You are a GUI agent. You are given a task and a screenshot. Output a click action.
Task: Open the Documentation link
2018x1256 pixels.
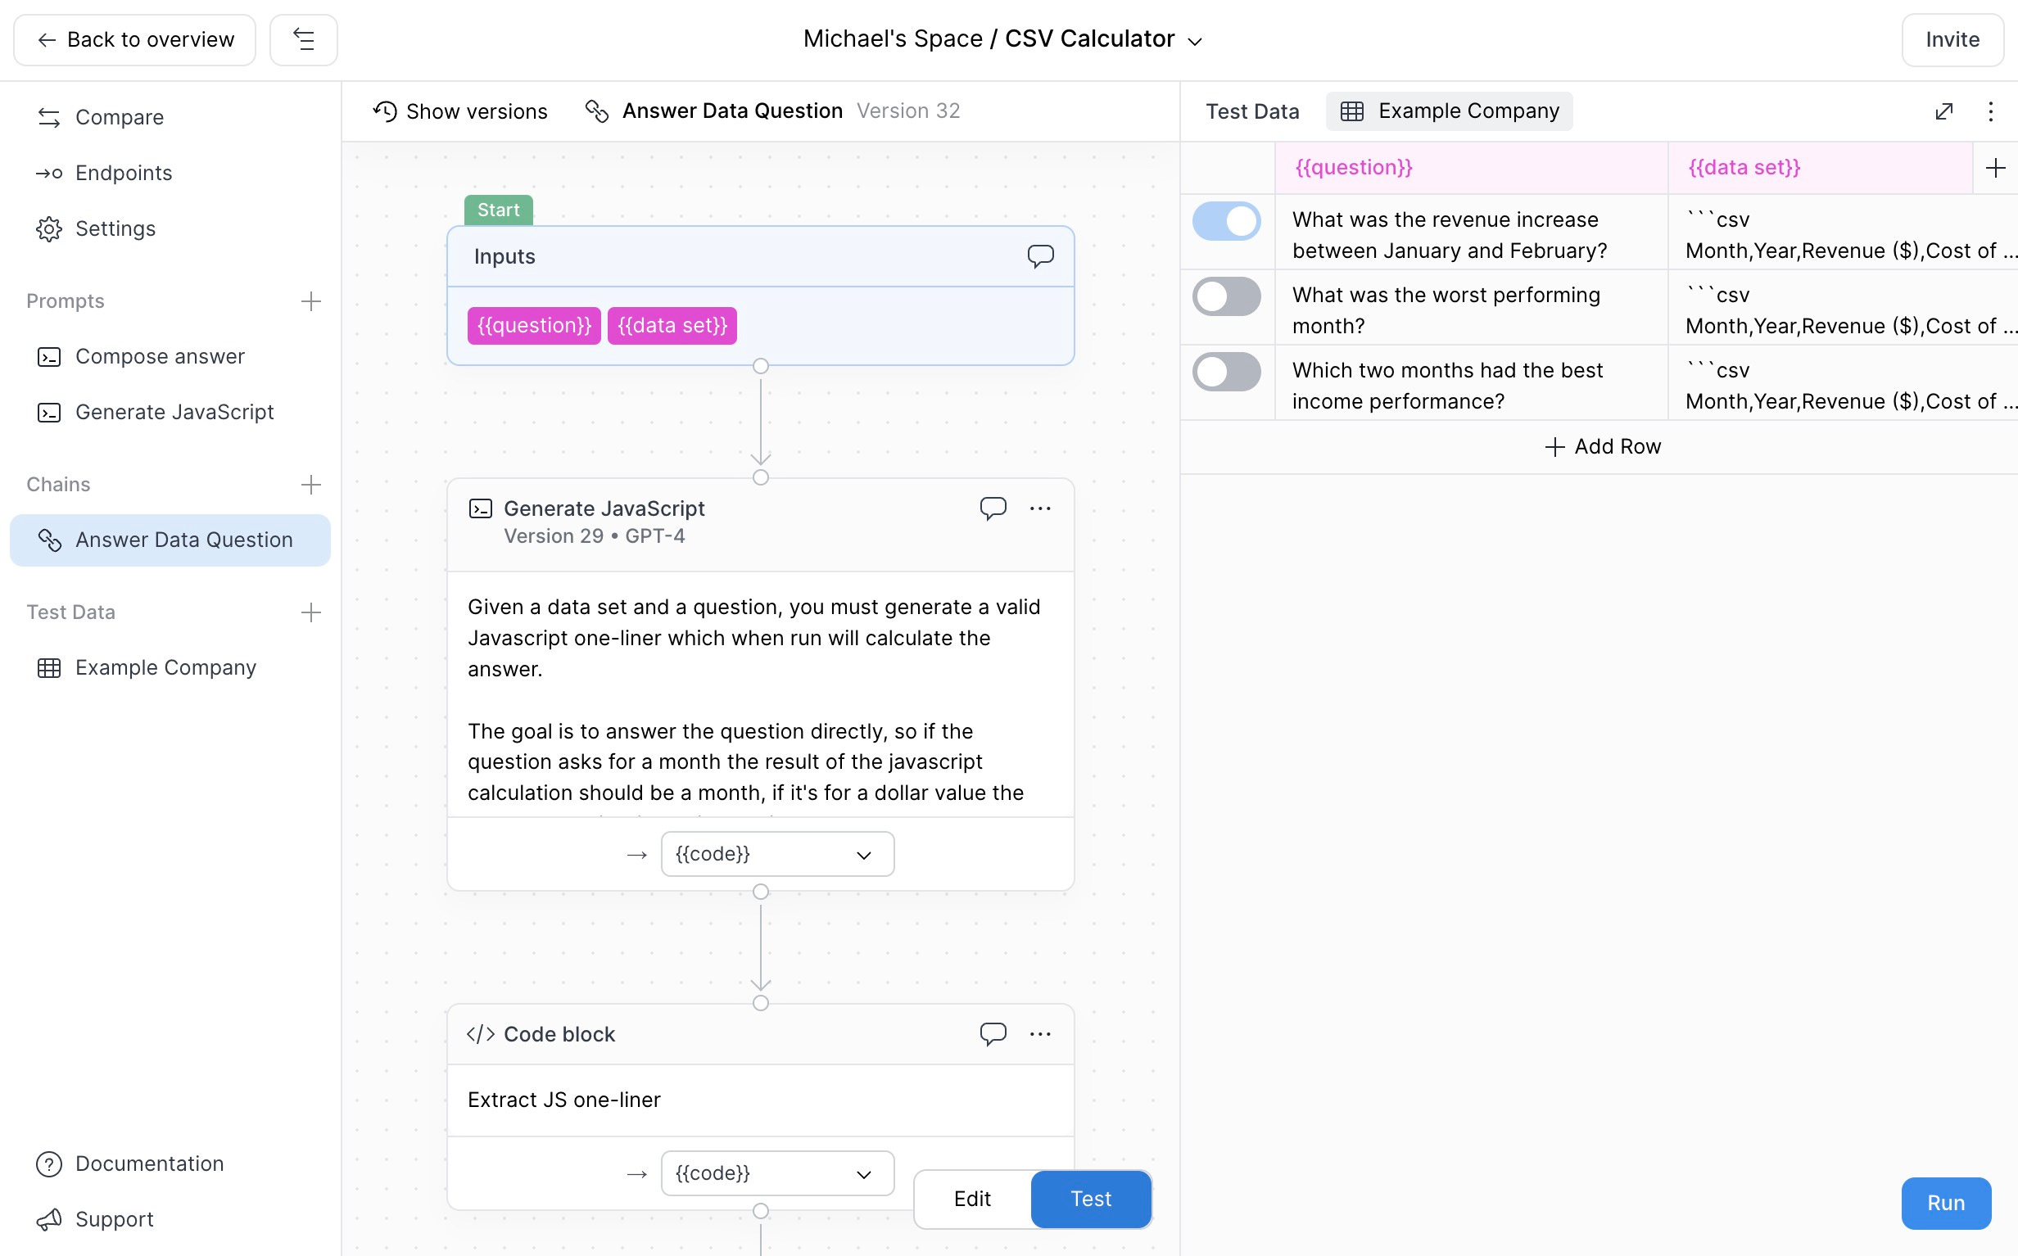pos(170,1163)
